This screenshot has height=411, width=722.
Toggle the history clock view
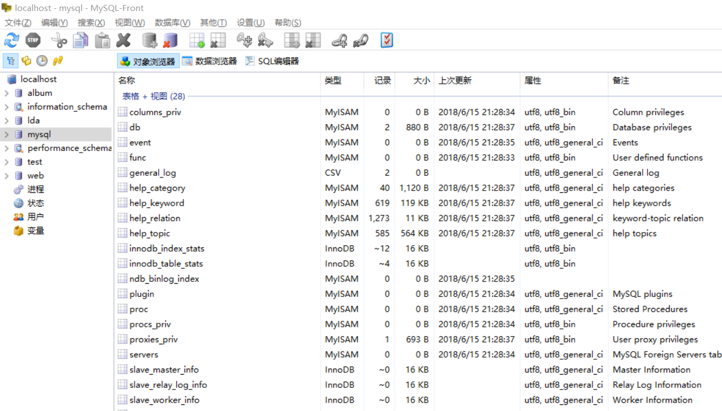pos(42,61)
